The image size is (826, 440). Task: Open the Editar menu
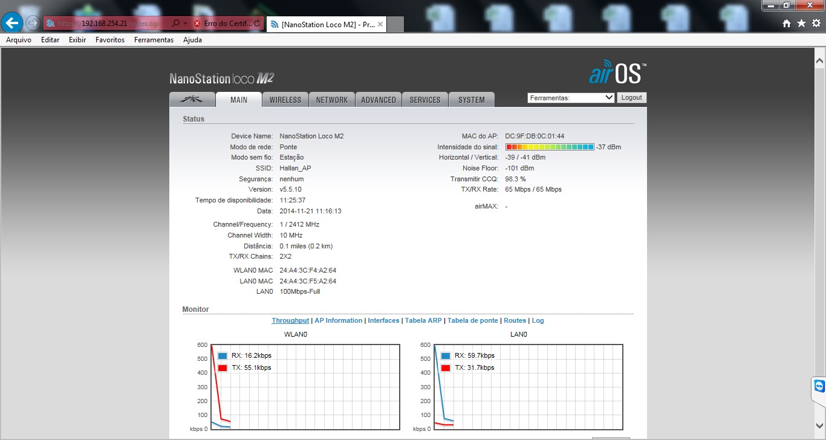50,40
